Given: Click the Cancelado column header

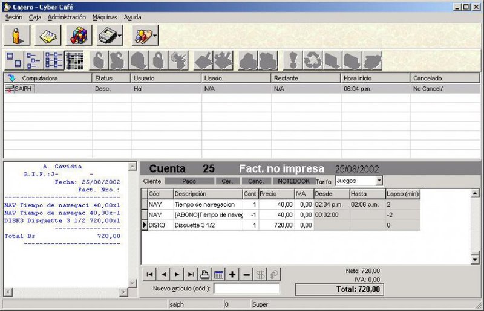Looking at the screenshot, I should (445, 78).
